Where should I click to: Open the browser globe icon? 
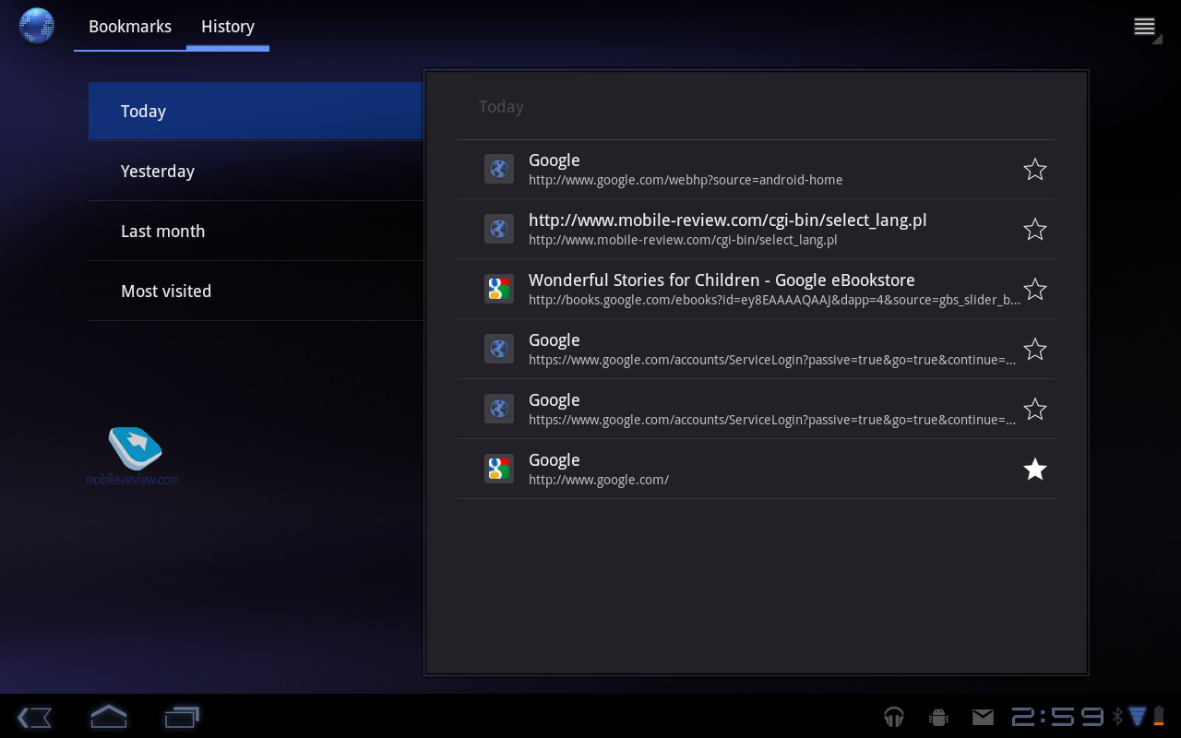click(x=37, y=26)
